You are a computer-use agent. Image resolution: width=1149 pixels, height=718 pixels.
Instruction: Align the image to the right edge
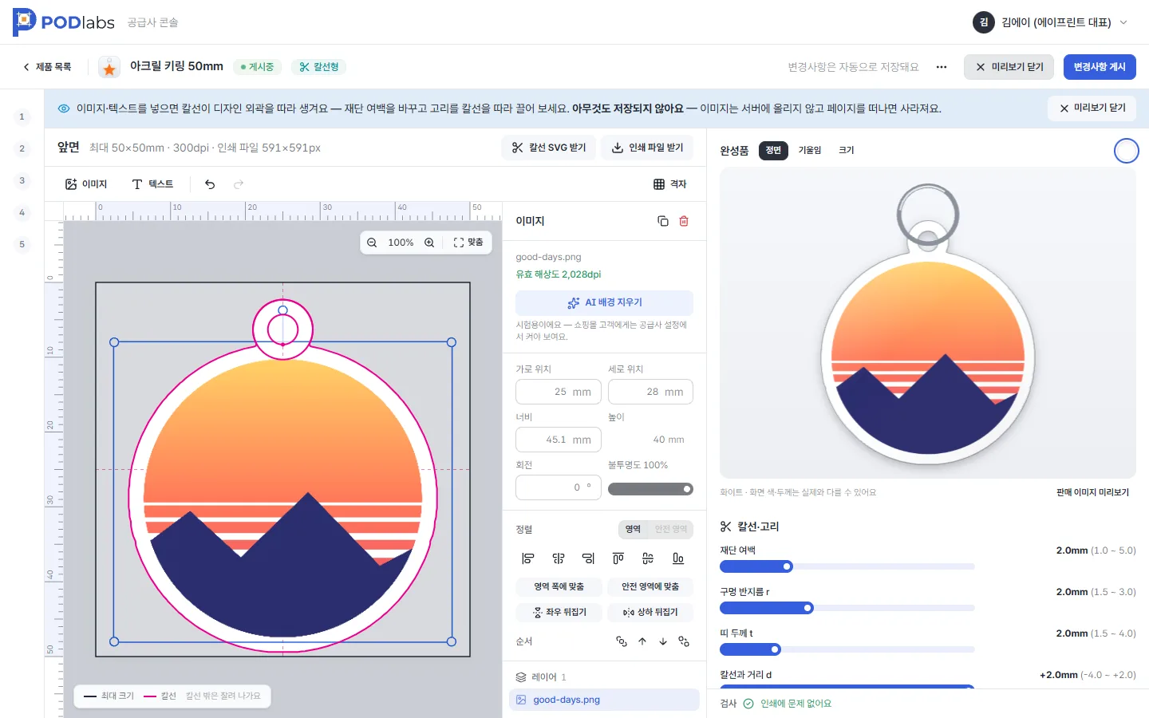pyautogui.click(x=588, y=558)
